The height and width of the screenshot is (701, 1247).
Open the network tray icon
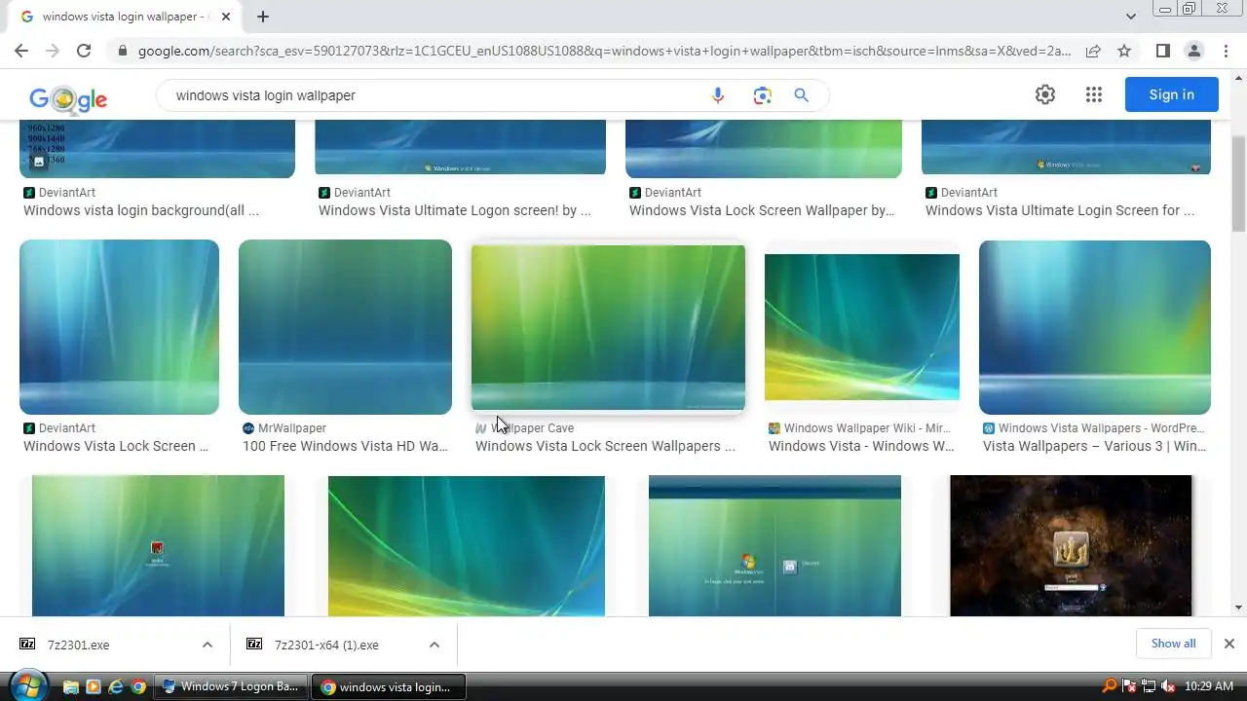point(1149,686)
